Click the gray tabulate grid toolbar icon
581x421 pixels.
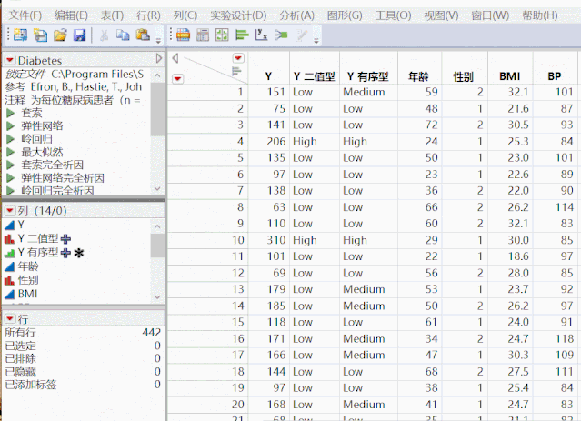(203, 35)
